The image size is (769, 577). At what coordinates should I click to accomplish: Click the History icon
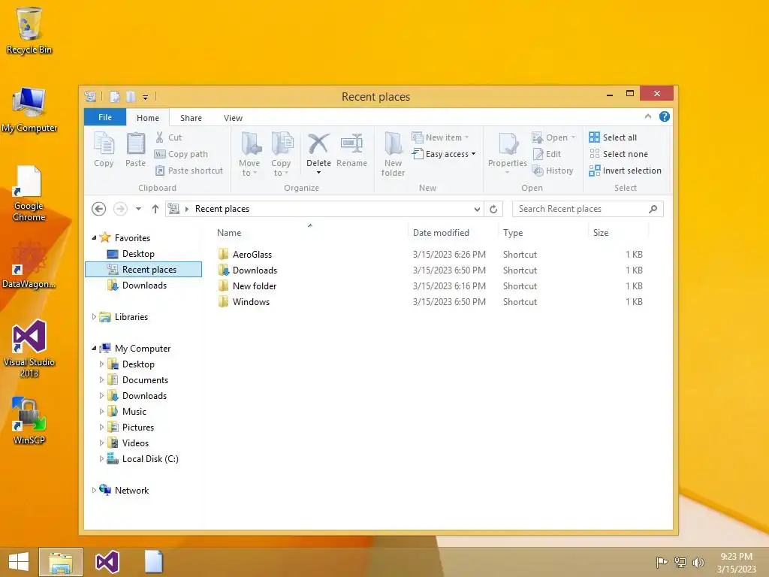coord(538,171)
